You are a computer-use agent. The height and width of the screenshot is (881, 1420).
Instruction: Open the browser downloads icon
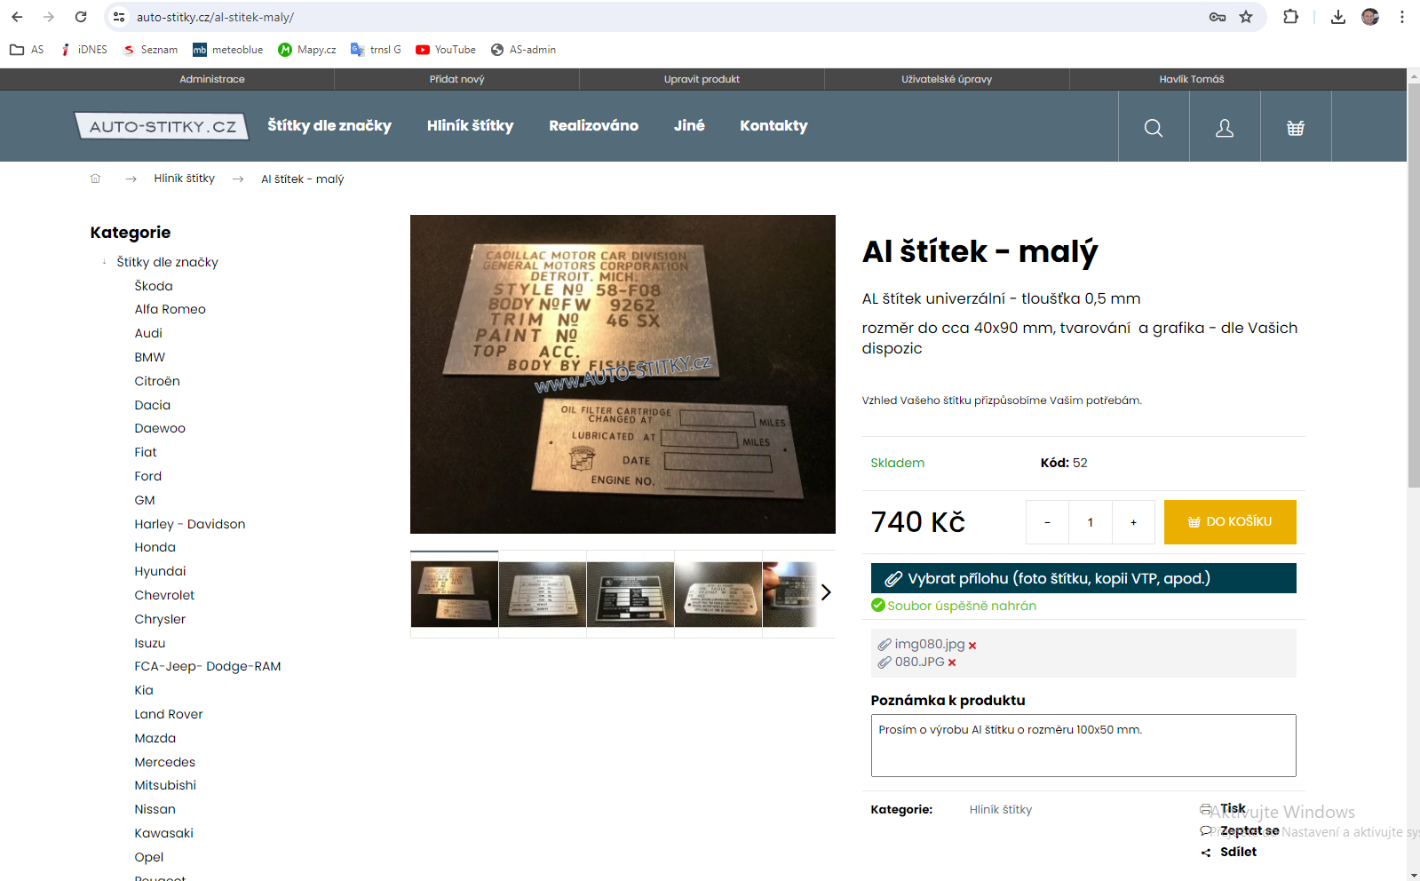1338,17
